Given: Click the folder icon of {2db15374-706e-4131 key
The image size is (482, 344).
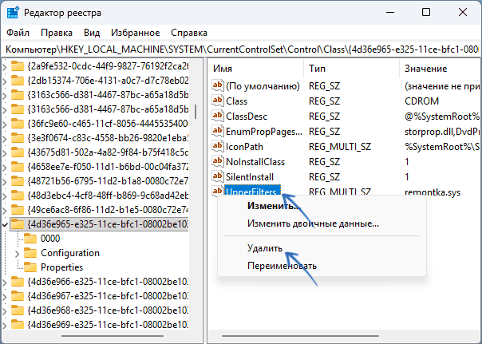Looking at the screenshot, I should tap(18, 81).
